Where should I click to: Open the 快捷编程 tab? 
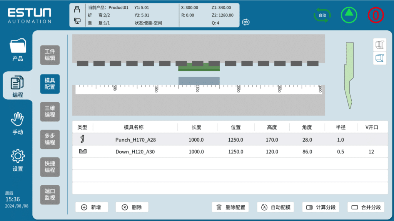[50, 167]
